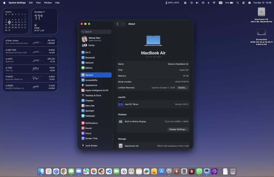Open Macintosh HD desktop drive icon
The image size is (274, 177).
[261, 12]
